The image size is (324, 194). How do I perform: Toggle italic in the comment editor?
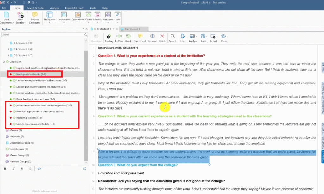pyautogui.click(x=14, y=169)
